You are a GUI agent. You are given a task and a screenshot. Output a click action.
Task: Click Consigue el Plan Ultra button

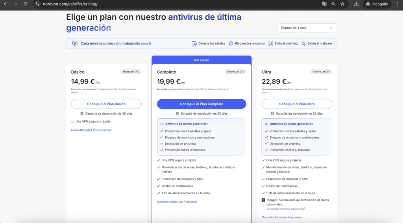click(297, 104)
